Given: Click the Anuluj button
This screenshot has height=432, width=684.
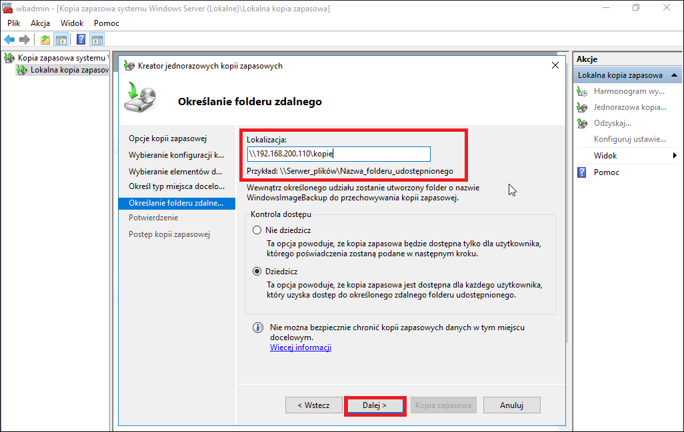Looking at the screenshot, I should 512,405.
